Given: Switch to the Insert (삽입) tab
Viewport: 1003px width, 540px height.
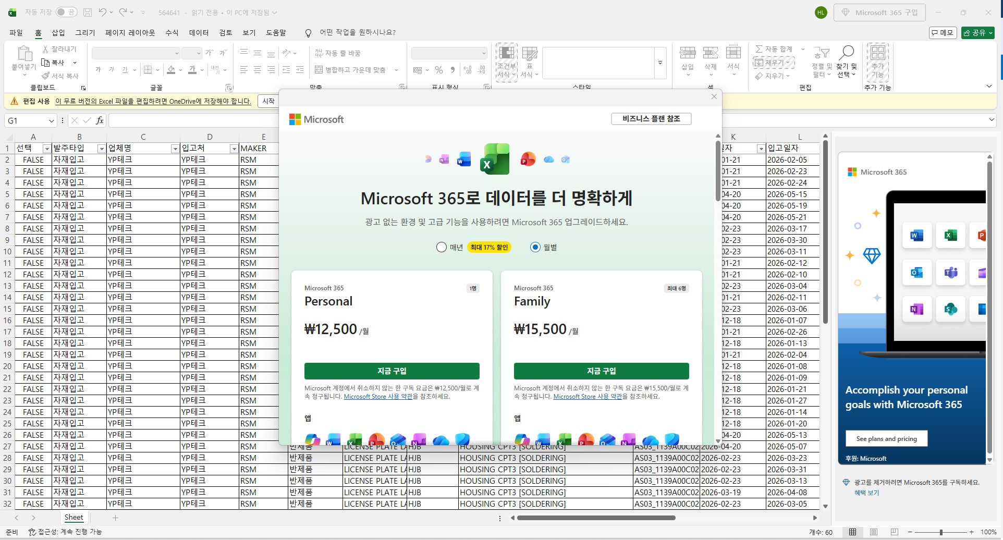Looking at the screenshot, I should pyautogui.click(x=58, y=32).
